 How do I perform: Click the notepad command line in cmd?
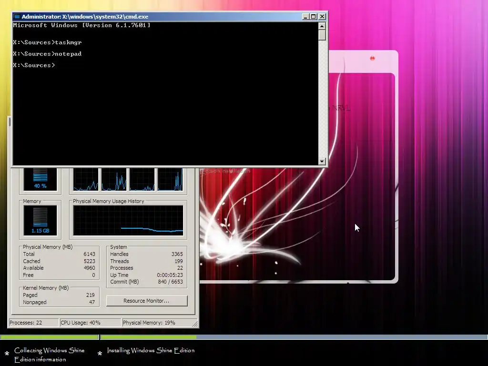pyautogui.click(x=47, y=54)
